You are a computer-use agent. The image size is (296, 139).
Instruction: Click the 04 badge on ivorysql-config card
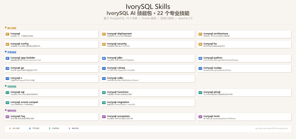click(7, 44)
